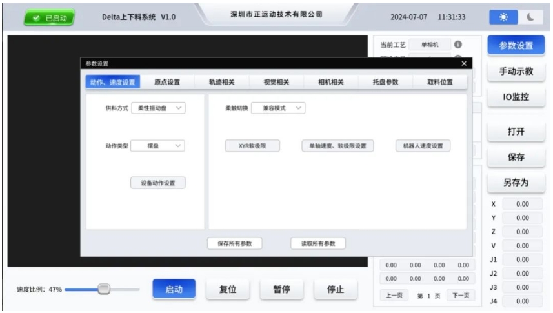This screenshot has width=553, height=313.
Task: Click the 速度比例 slider handle
Action: click(104, 289)
